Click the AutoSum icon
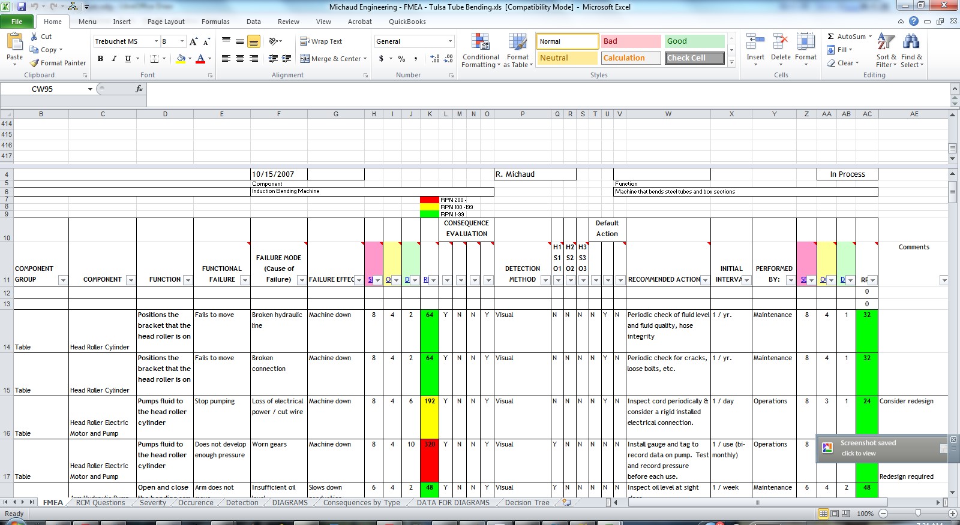 [831, 37]
